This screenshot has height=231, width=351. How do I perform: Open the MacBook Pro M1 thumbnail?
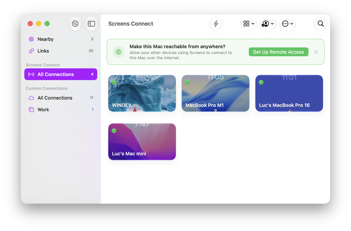215,93
